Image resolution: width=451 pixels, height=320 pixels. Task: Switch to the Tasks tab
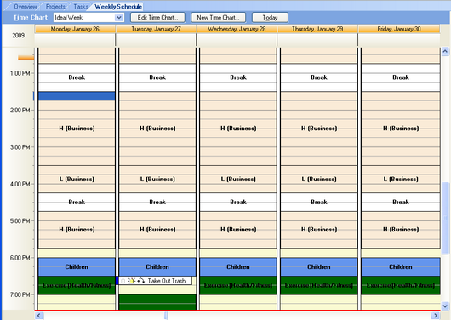[81, 6]
